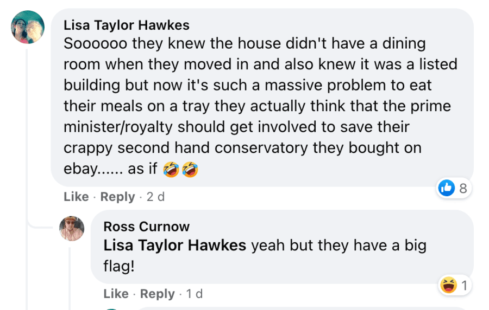This screenshot has width=489, height=310.
Task: View the 1 reaction count on Ross's reply
Action: coord(464,285)
